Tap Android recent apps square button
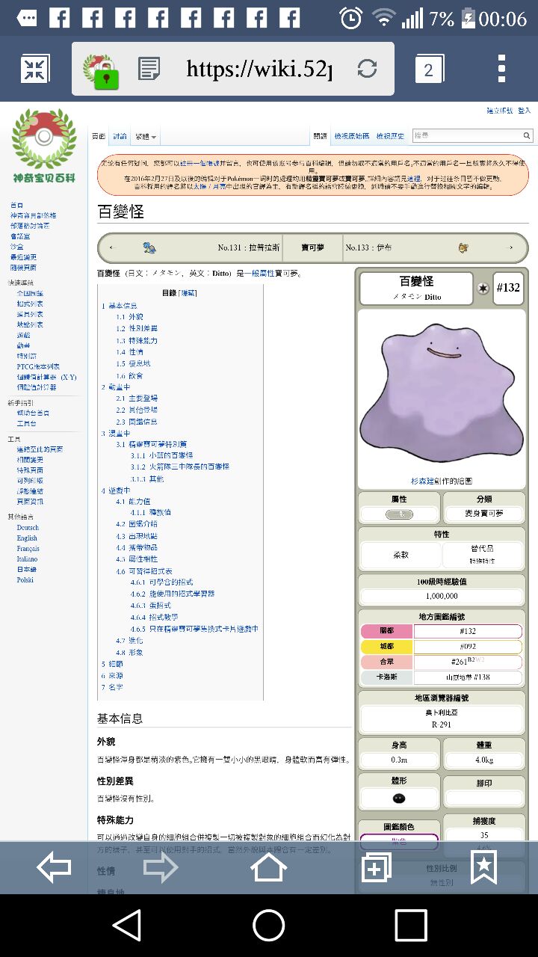 pos(411,925)
